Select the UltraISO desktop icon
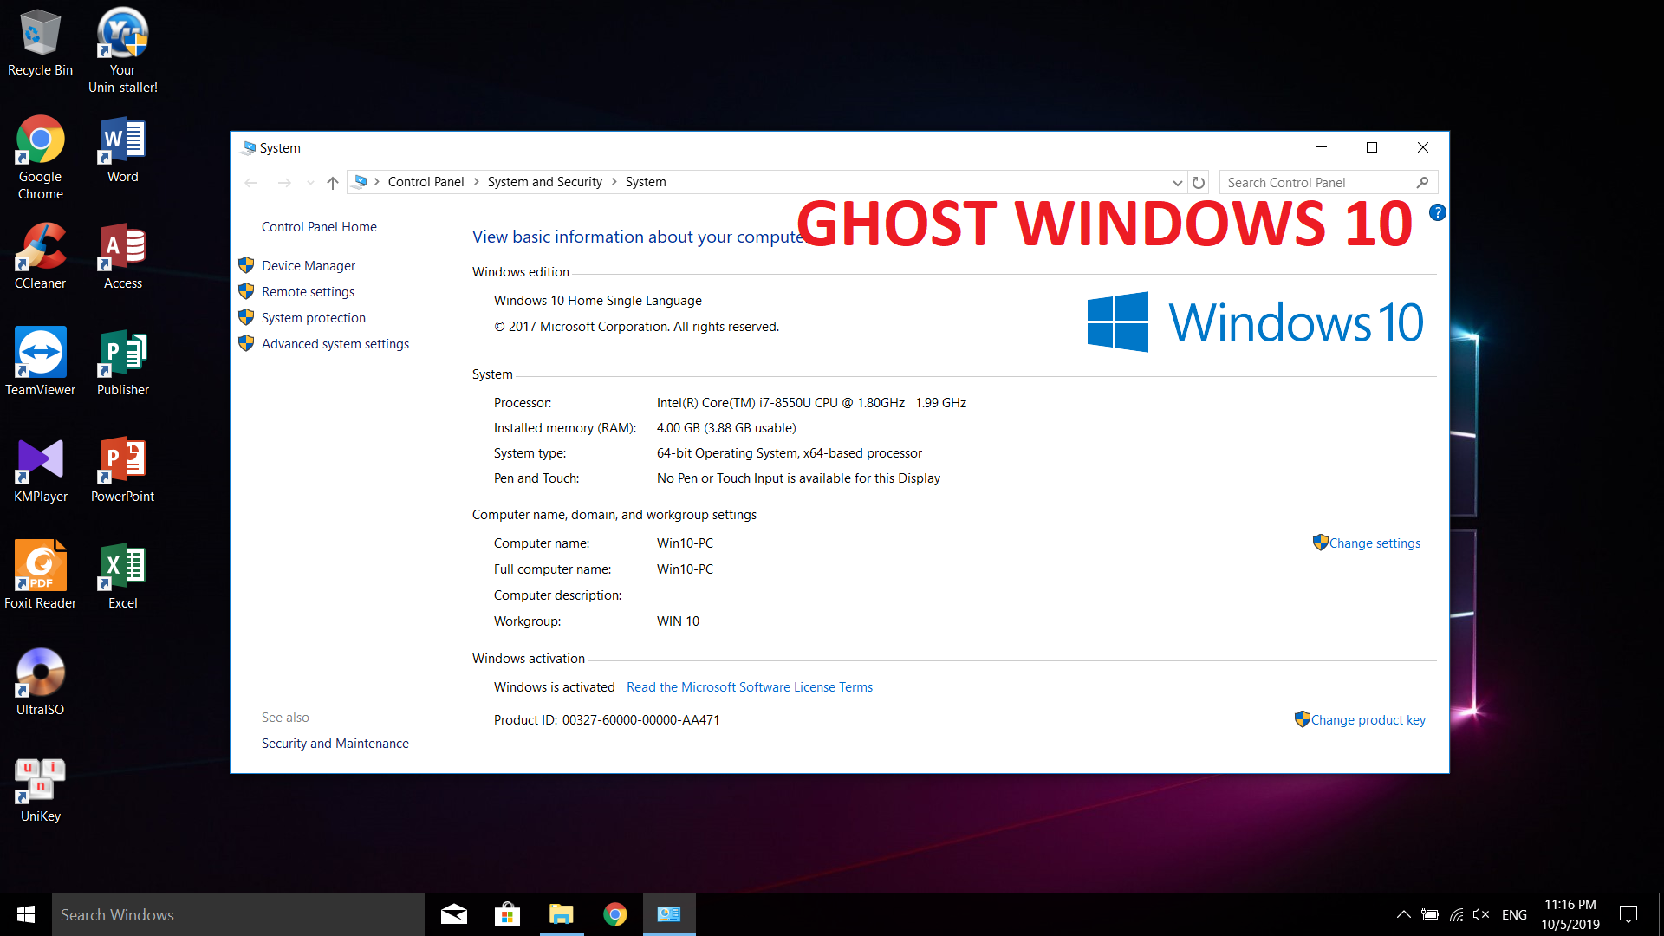Image resolution: width=1664 pixels, height=936 pixels. [40, 683]
